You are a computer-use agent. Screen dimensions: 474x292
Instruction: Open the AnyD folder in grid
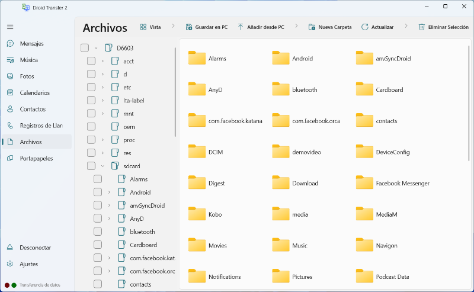[x=205, y=89]
